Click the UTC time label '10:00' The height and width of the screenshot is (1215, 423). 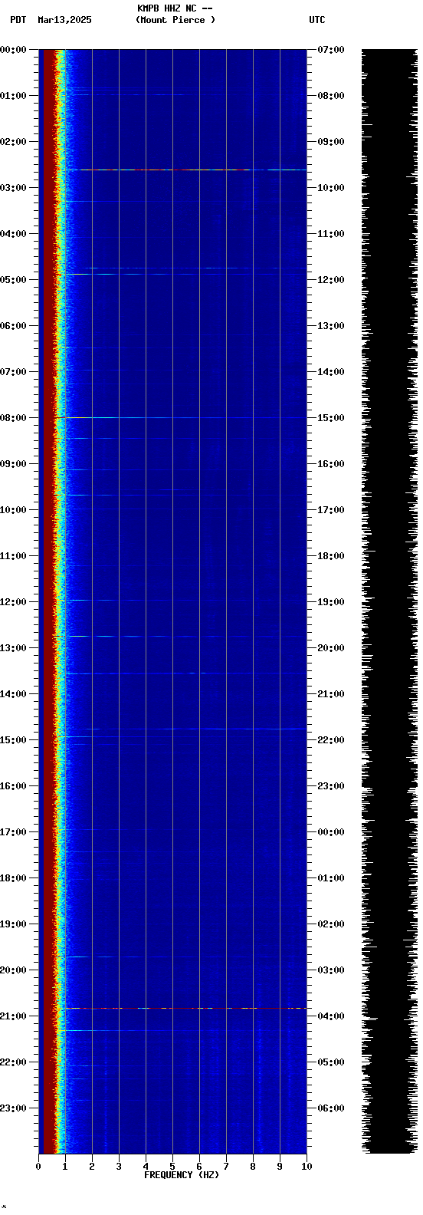click(331, 188)
